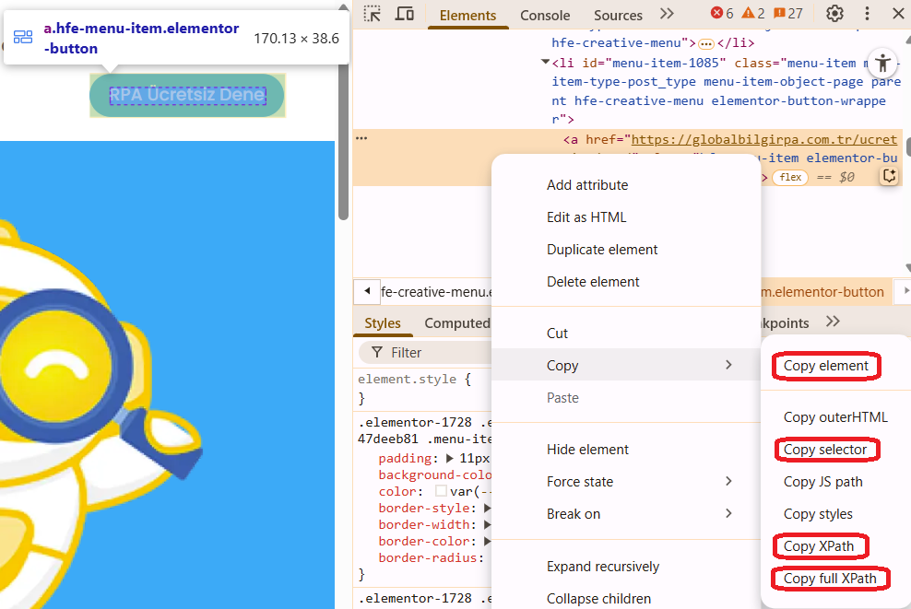Toggle the device toolbar icon
Viewport: 911px width, 609px height.
pos(404,14)
